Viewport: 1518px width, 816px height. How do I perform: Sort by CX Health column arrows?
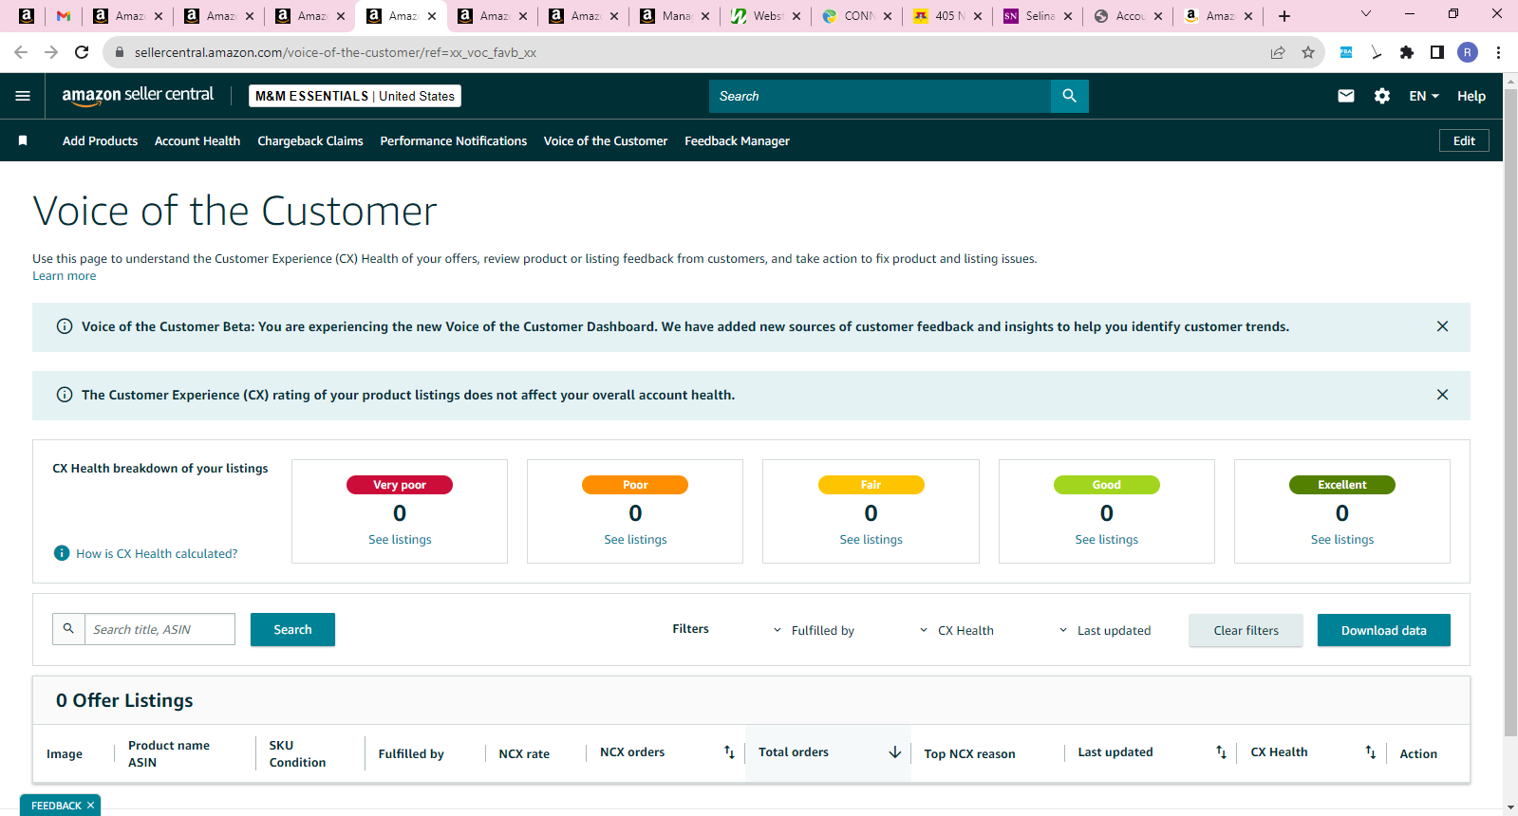(x=1370, y=752)
